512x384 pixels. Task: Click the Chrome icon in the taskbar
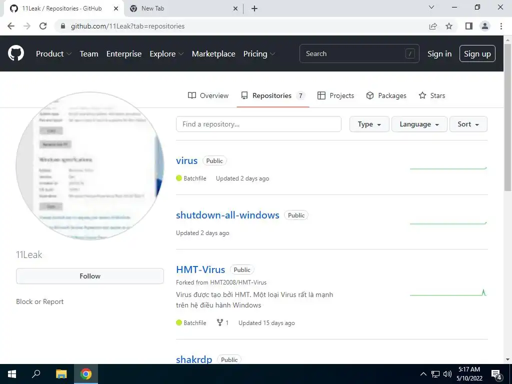[86, 374]
